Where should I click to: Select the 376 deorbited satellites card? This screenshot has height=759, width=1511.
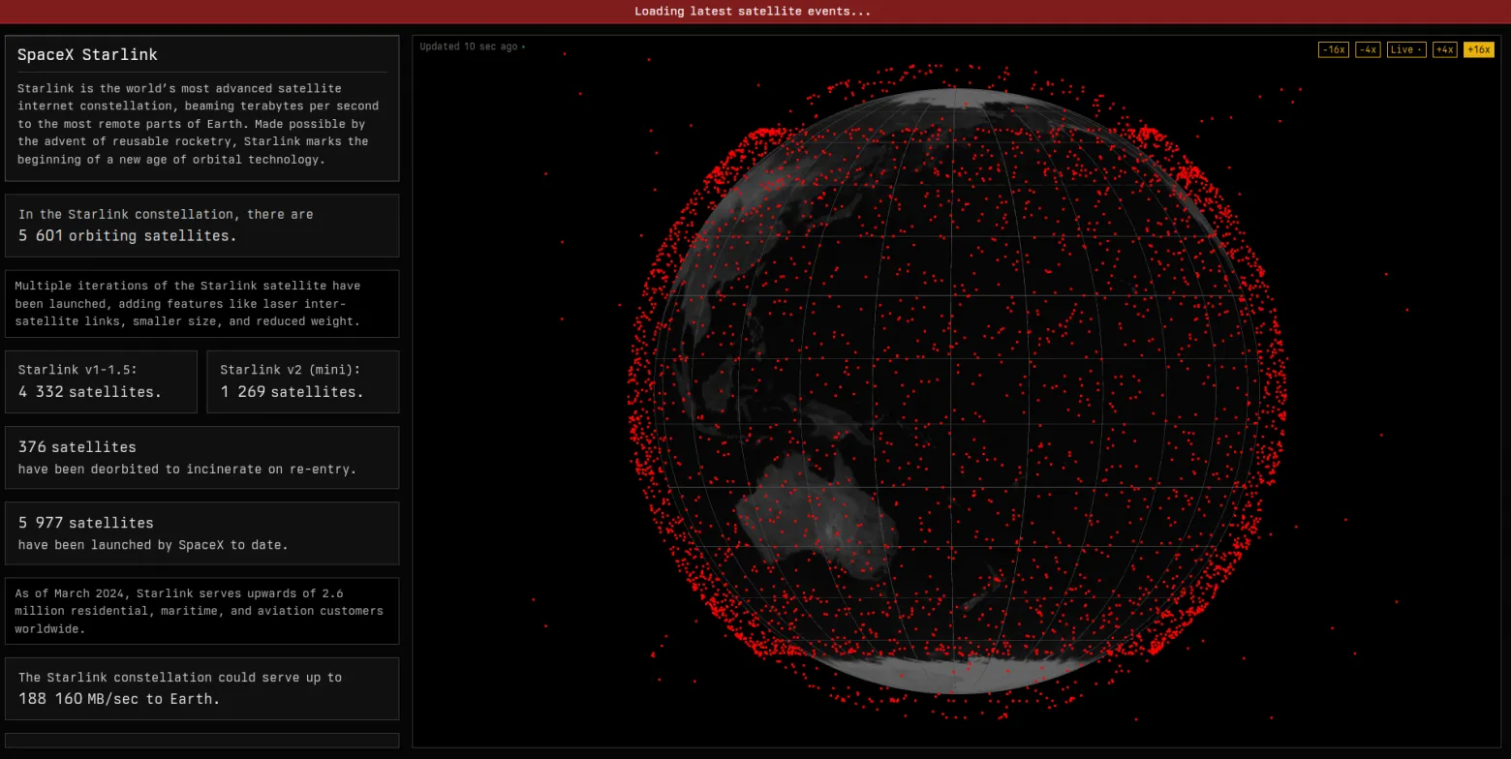tap(201, 457)
